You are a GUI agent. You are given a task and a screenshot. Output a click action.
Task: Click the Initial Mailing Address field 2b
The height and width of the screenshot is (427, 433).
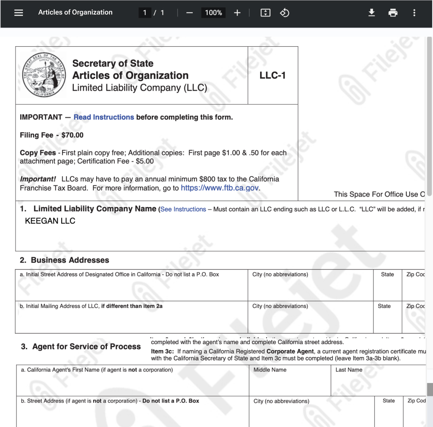click(x=132, y=320)
